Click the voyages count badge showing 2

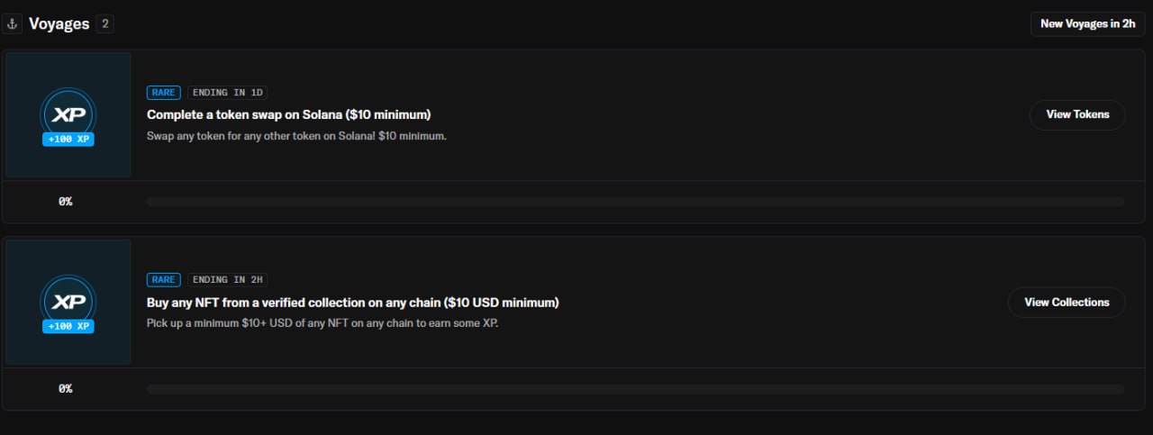104,24
